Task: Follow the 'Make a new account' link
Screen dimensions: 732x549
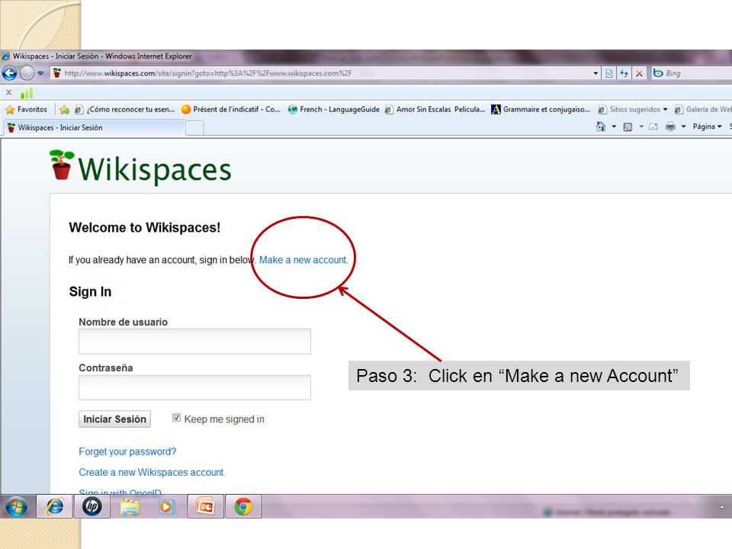Action: click(303, 260)
